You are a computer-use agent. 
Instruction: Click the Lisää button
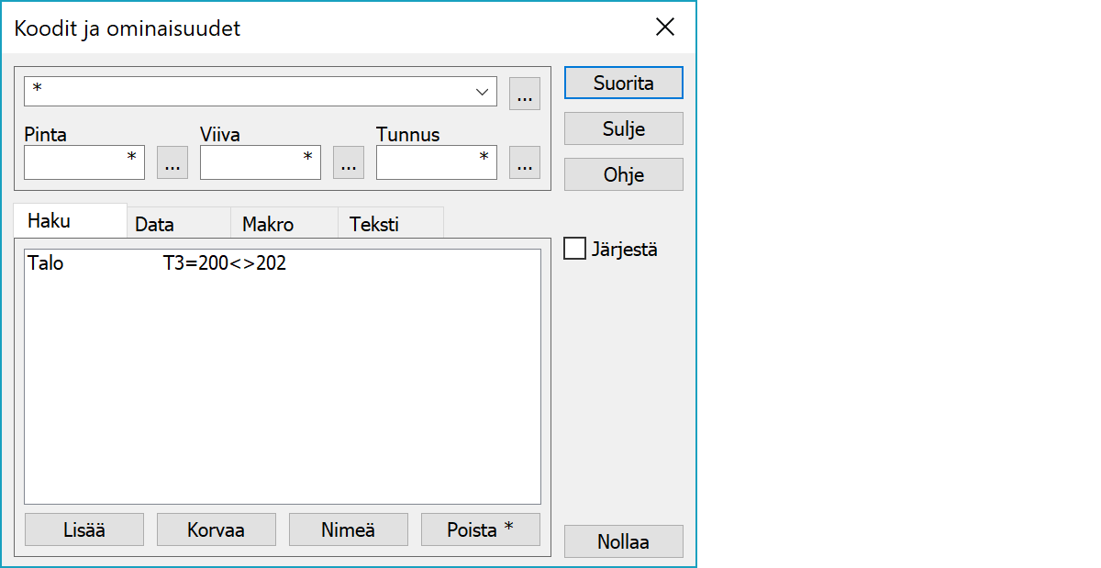[84, 529]
